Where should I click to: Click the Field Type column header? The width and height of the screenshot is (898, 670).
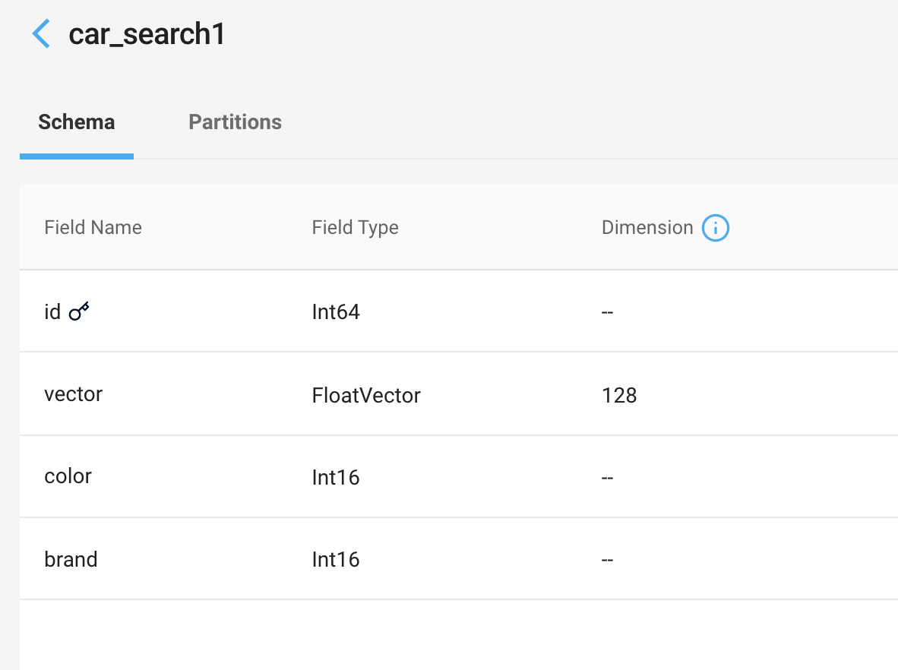(355, 227)
